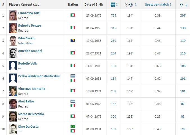
Task: Click Marco Delvecchio's 300 appearances link
Action: [x=114, y=116]
